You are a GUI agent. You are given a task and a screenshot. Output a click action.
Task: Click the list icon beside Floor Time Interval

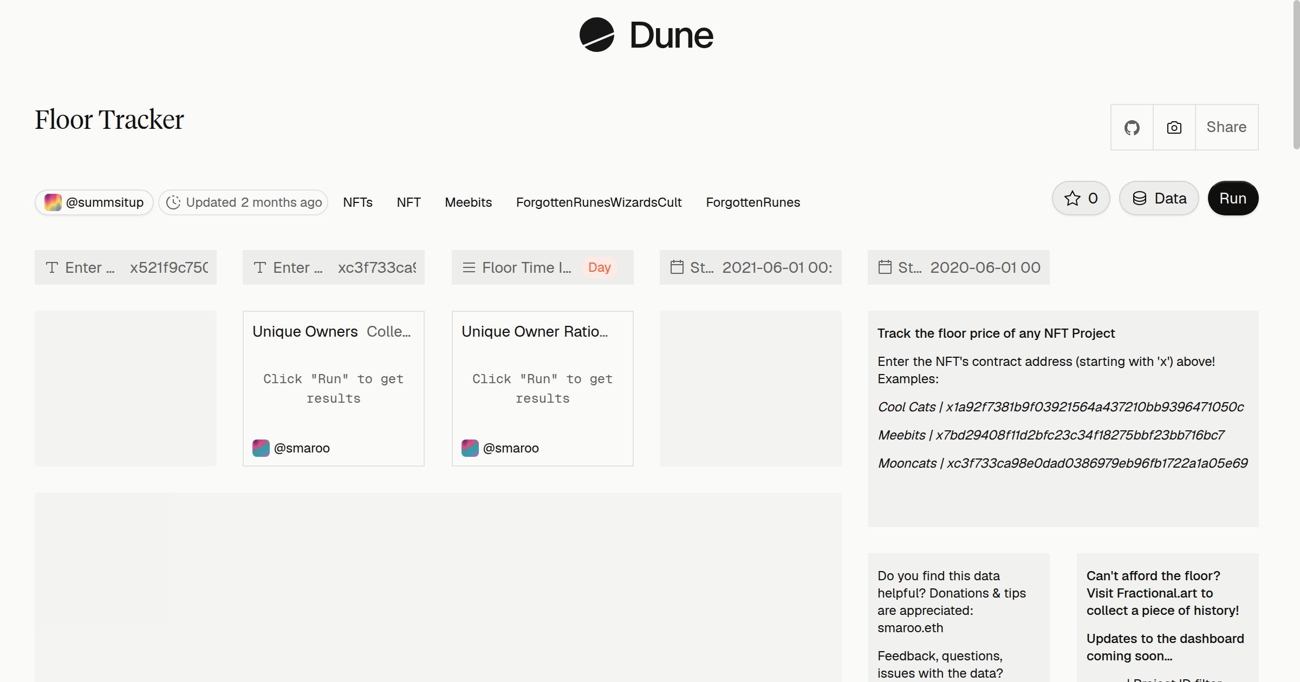[469, 267]
